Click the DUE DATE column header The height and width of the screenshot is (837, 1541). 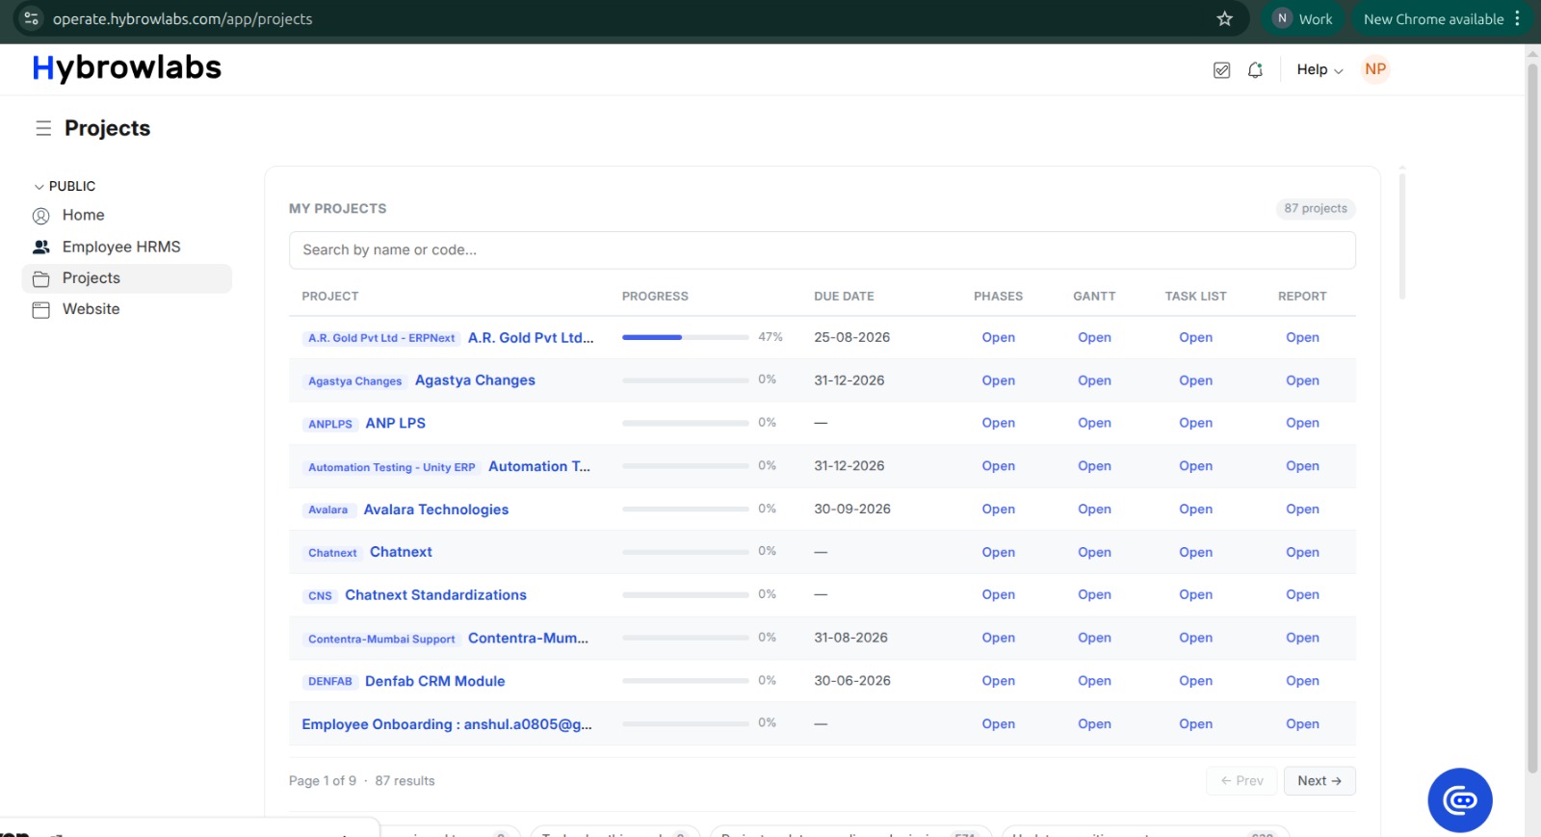pos(844,297)
